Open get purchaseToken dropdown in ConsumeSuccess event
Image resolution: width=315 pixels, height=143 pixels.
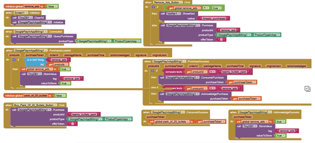point(213,122)
